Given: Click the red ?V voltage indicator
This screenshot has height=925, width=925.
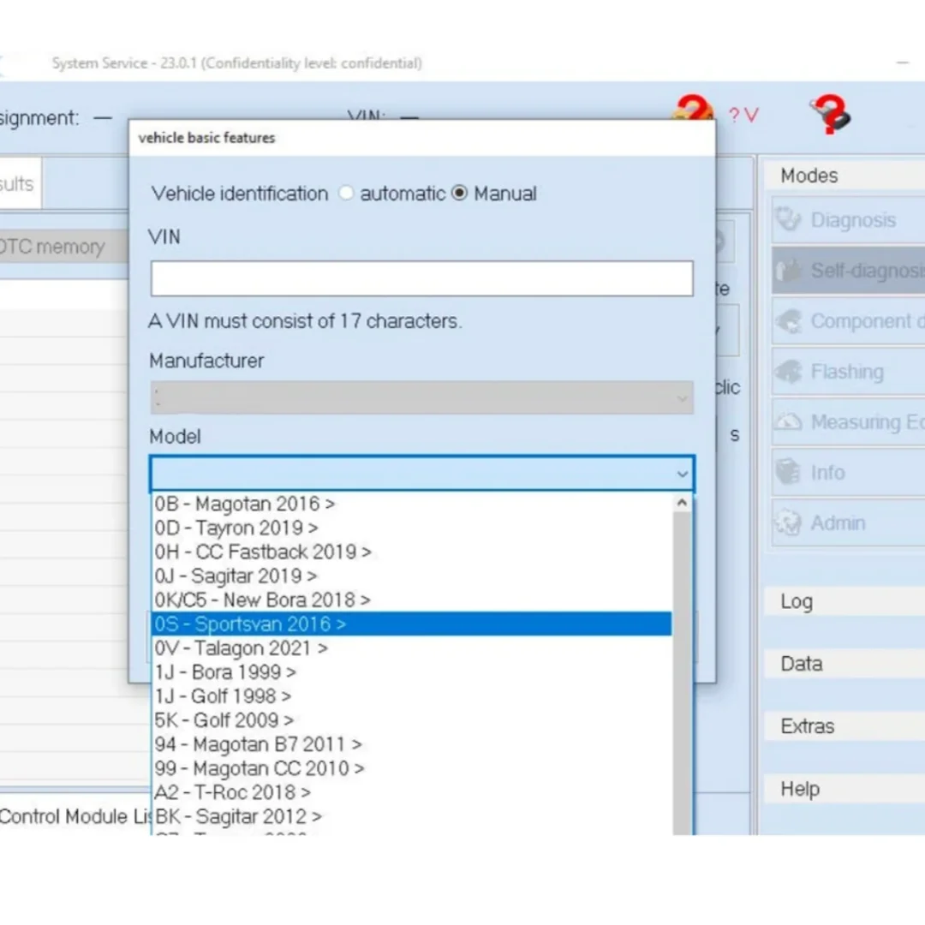Looking at the screenshot, I should 743,115.
